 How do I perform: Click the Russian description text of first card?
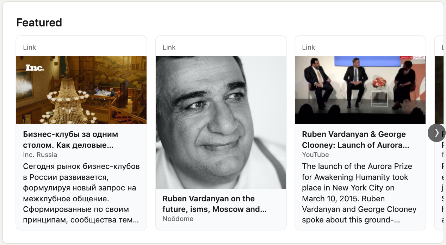tap(81, 193)
